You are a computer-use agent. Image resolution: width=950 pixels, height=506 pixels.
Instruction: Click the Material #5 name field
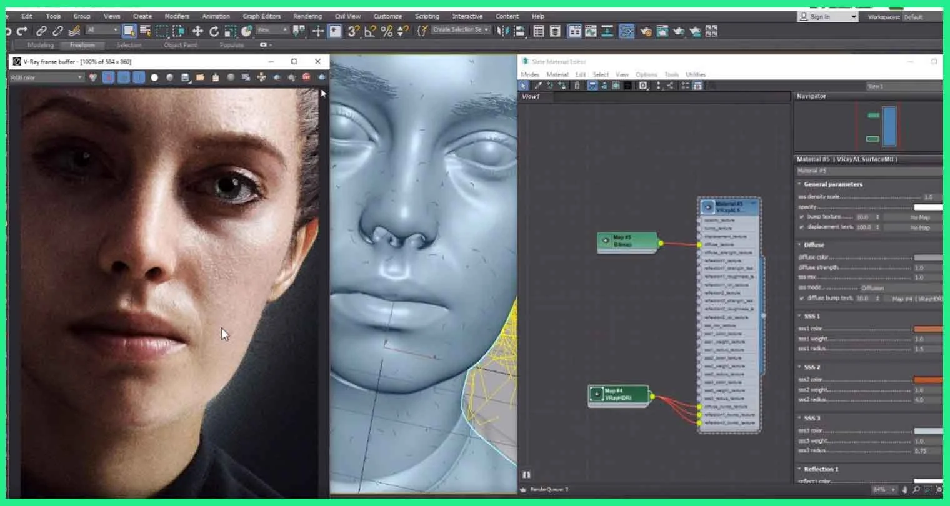[869, 171]
